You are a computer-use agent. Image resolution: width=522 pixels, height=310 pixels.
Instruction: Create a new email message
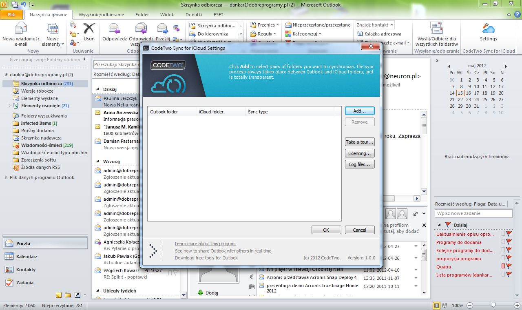click(x=21, y=33)
